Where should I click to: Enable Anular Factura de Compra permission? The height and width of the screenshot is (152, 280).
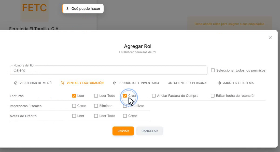[x=154, y=96]
